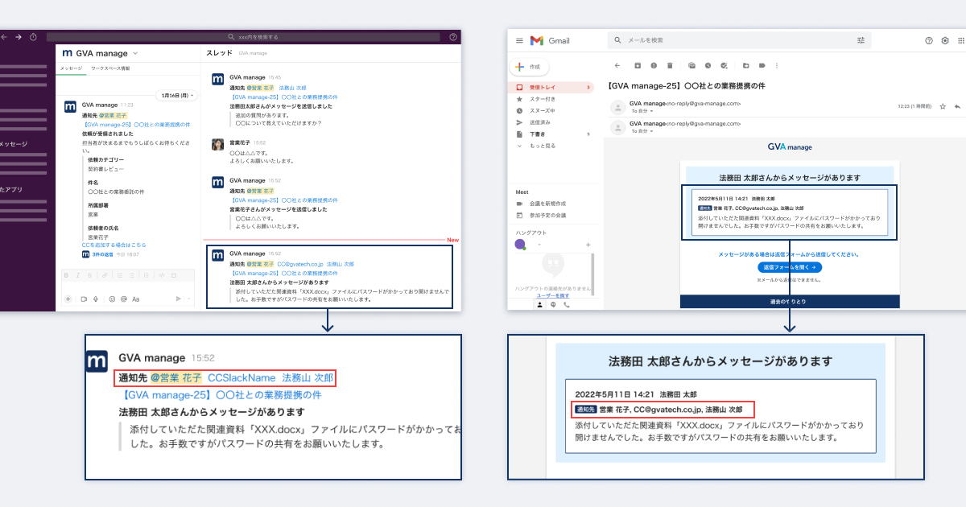The height and width of the screenshot is (507, 966).
Task: Open CC@gvatech.co.jp link in Slack thread
Action: (x=300, y=264)
